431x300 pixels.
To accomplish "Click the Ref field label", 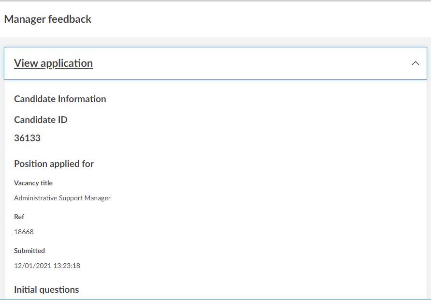I will pyautogui.click(x=19, y=217).
